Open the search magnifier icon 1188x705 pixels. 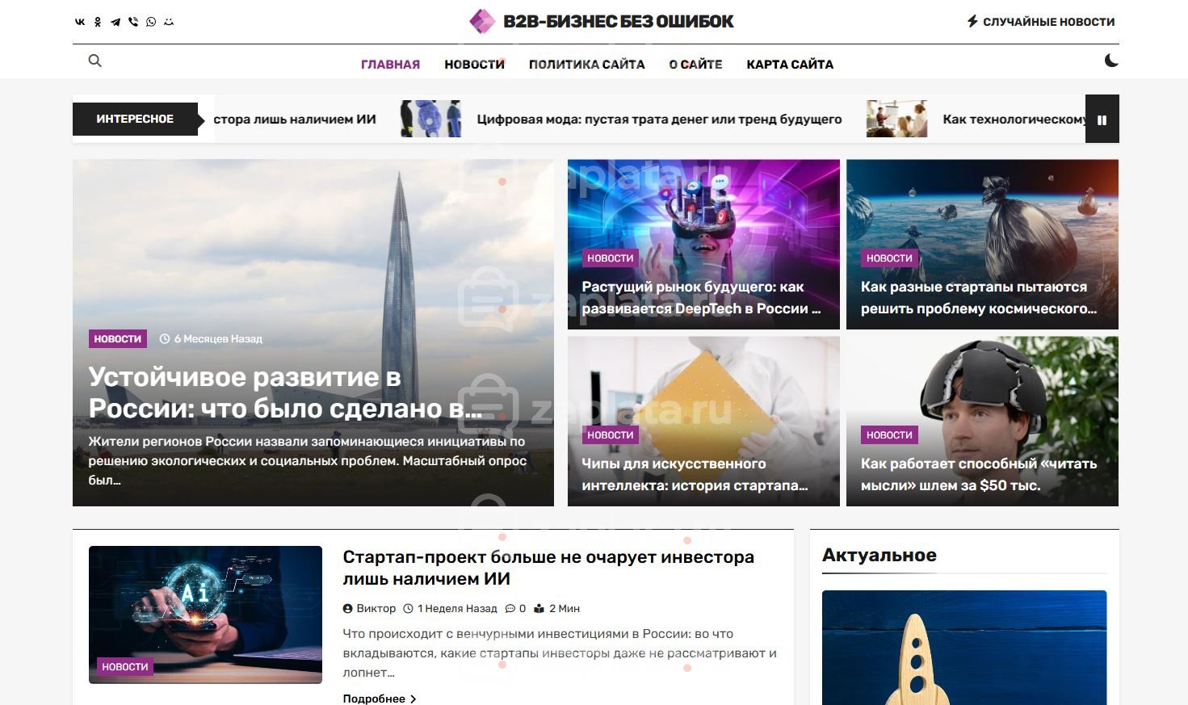[x=94, y=61]
